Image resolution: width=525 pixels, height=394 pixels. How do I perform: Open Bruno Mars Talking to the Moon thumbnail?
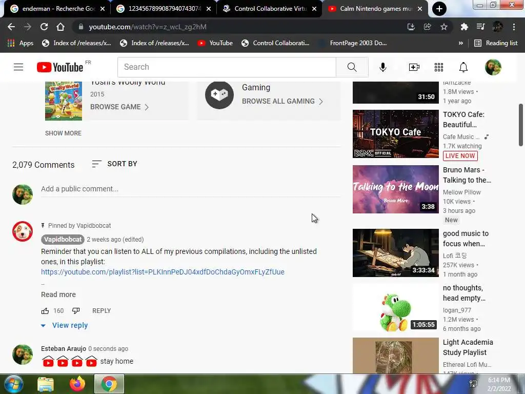(x=395, y=189)
